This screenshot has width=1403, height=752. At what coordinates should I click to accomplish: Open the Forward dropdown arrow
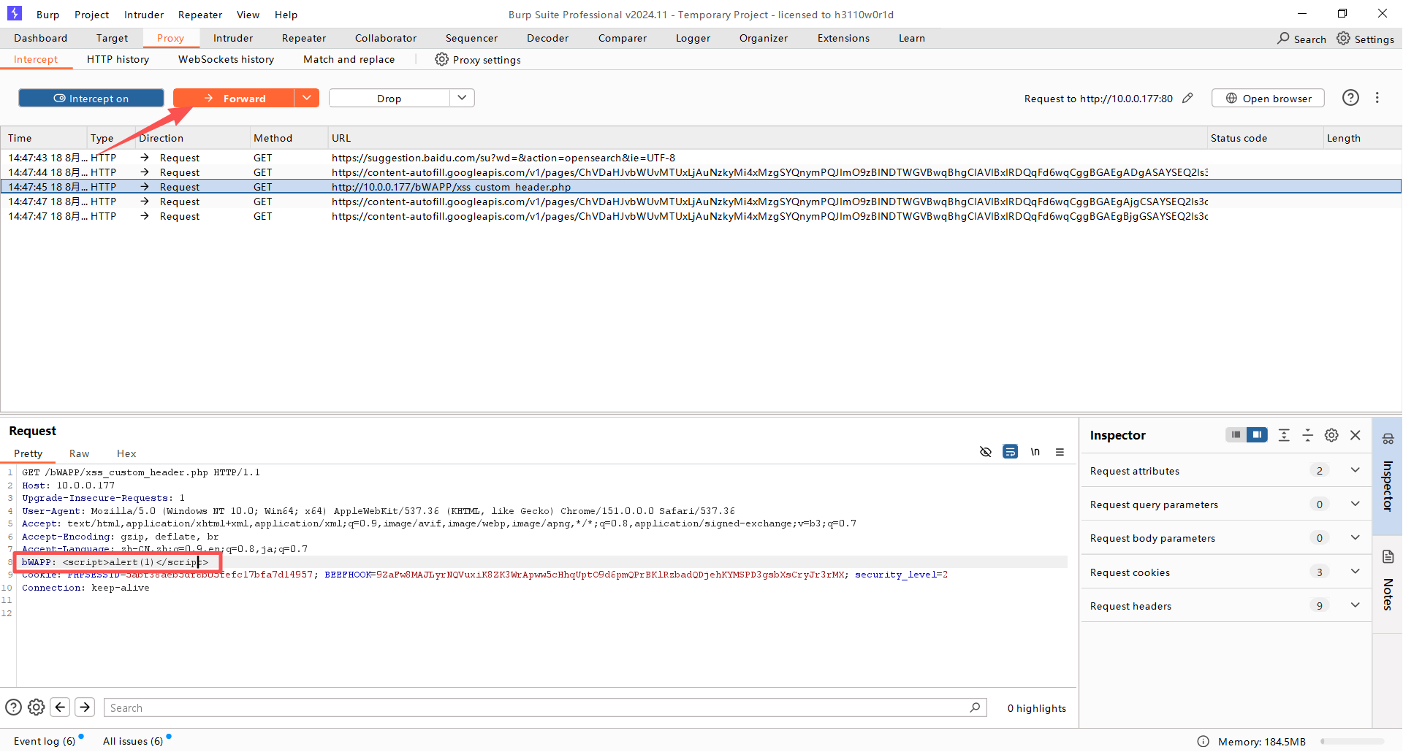[307, 98]
